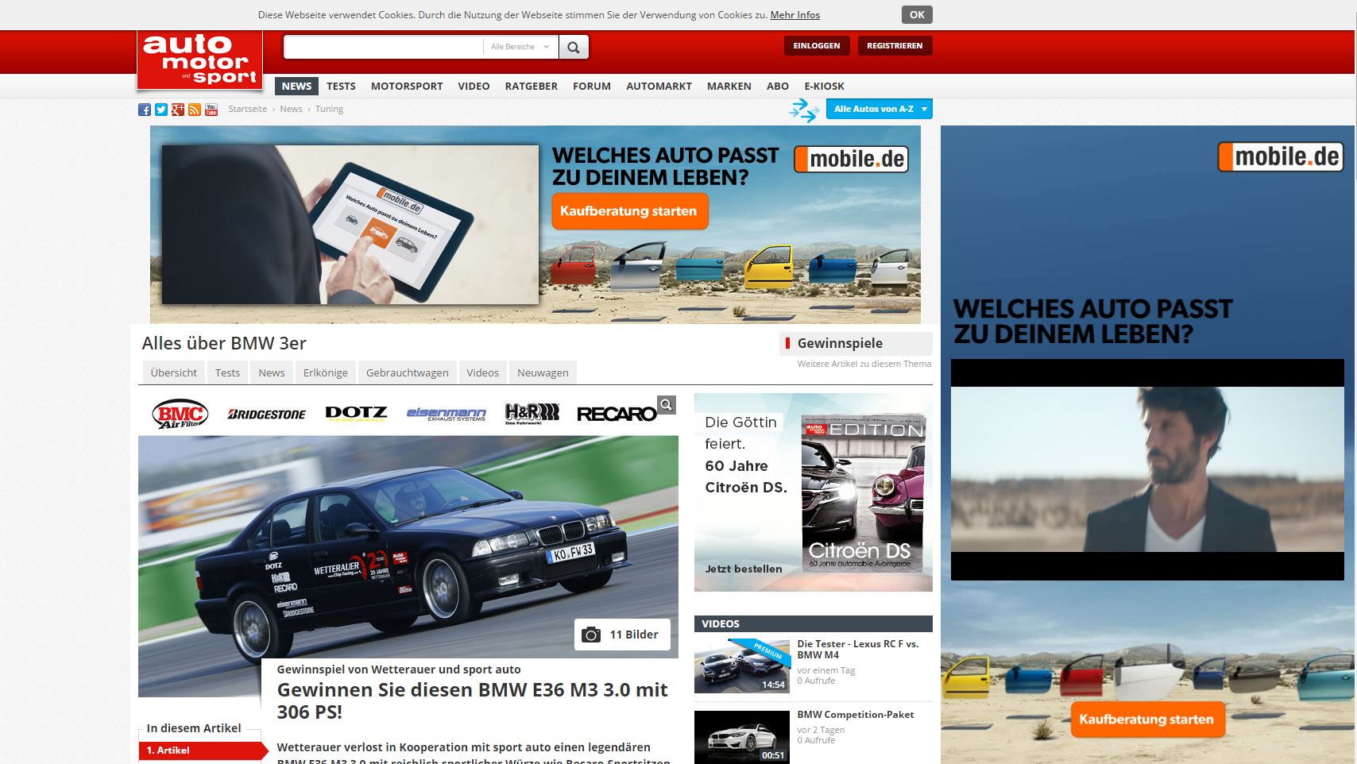1357x764 pixels.
Task: Click the mobile.de logo in sidebar ad
Action: (1281, 156)
